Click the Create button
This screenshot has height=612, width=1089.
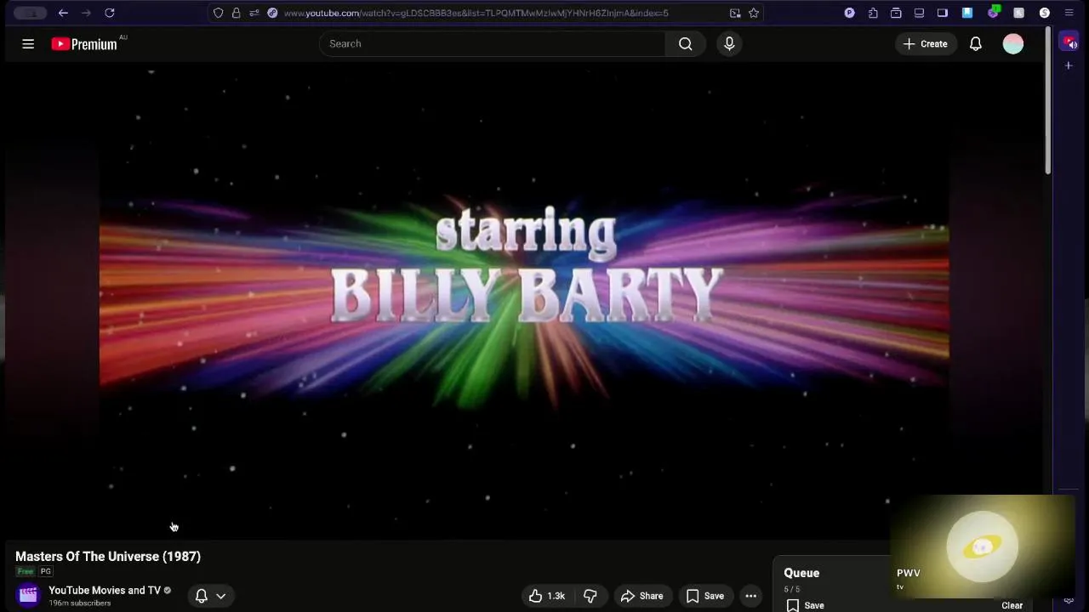tap(926, 44)
